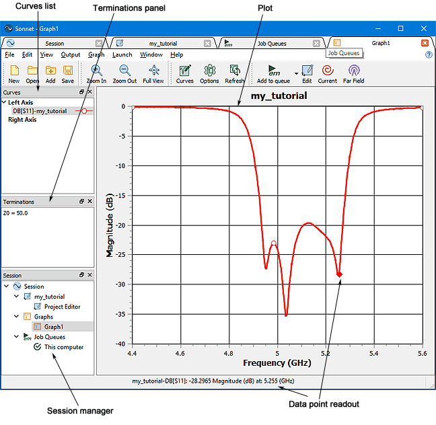436x425 pixels.
Task: Click the Magnitude (dB) axis label
Action: (x=110, y=225)
